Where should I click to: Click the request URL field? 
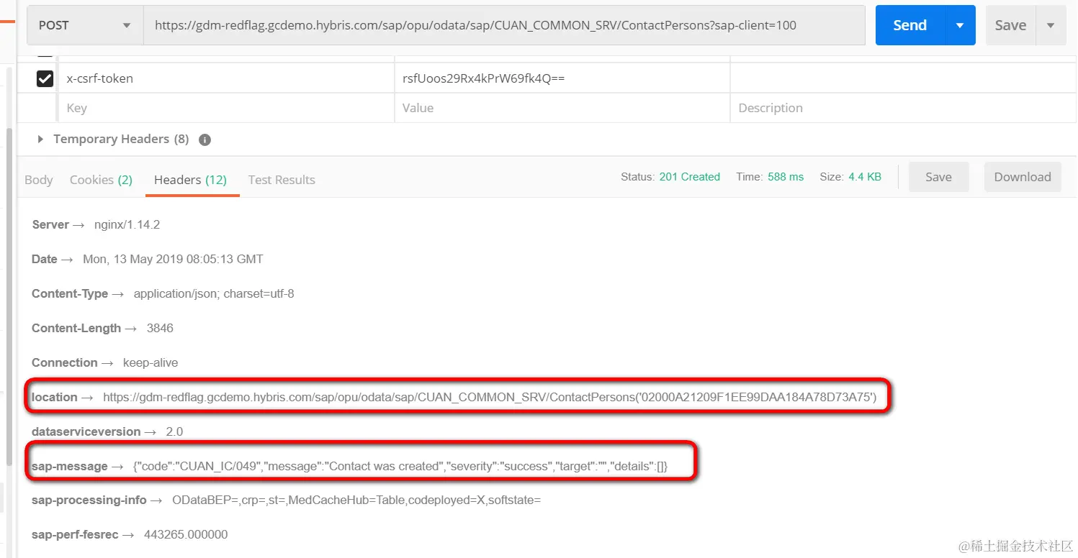pyautogui.click(x=504, y=25)
